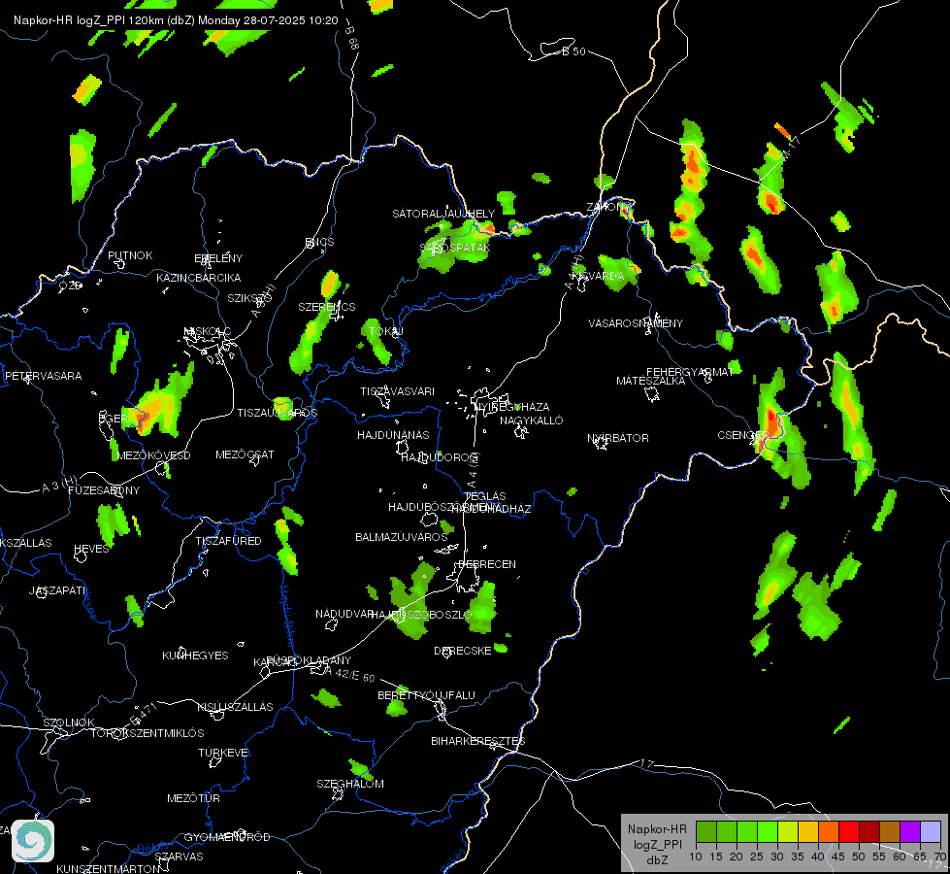Click the KAZINCBARCIKA town label
The height and width of the screenshot is (874, 950).
click(x=199, y=278)
